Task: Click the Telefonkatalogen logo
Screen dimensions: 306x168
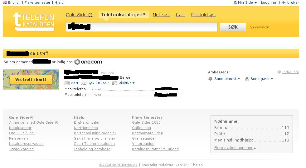Action: tap(34, 22)
